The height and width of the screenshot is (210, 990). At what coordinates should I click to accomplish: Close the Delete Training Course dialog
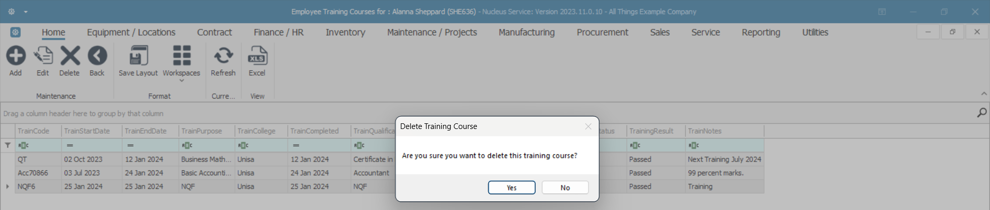click(x=588, y=126)
